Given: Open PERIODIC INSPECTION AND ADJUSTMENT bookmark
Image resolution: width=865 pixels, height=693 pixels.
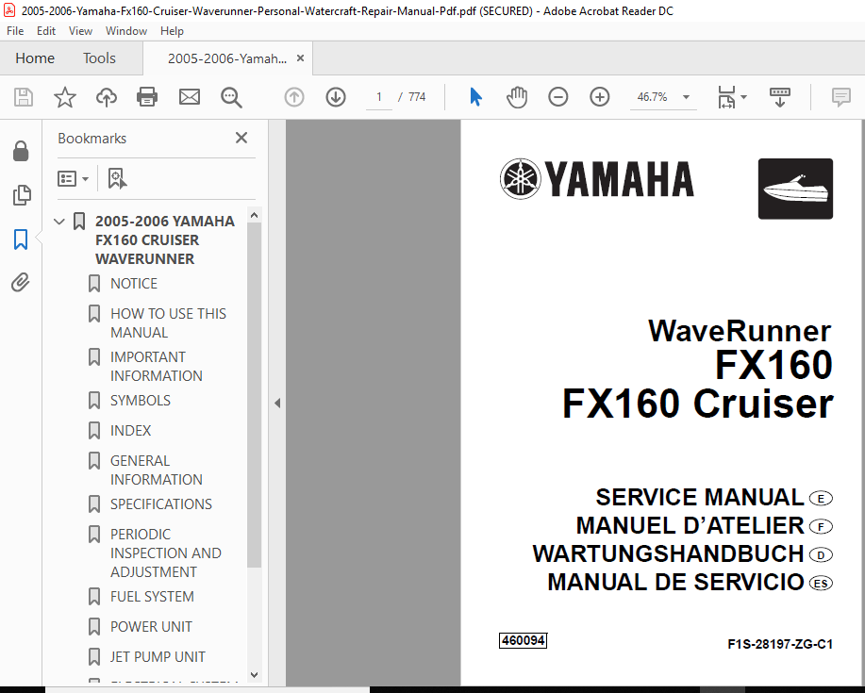Looking at the screenshot, I should pyautogui.click(x=165, y=553).
